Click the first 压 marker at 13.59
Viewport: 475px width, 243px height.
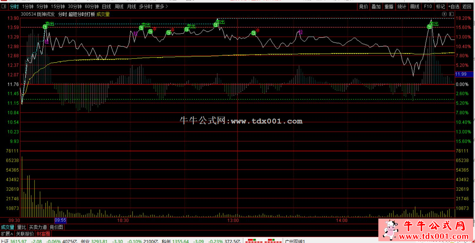tap(45, 27)
